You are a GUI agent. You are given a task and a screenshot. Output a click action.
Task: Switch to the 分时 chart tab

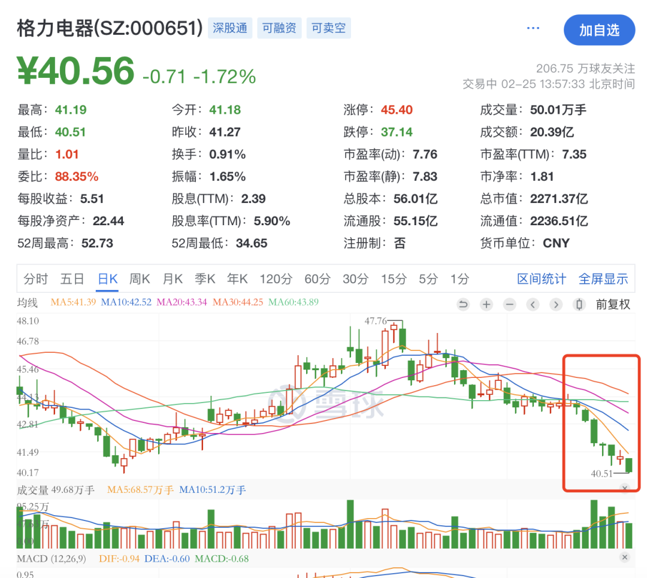(x=36, y=279)
